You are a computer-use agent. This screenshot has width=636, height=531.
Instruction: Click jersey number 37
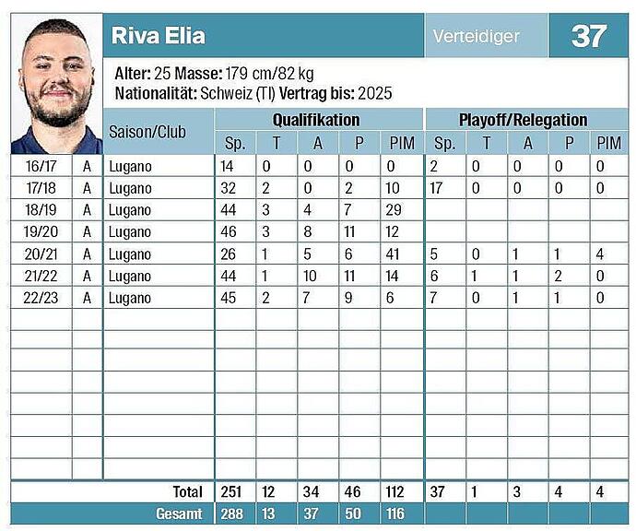[x=588, y=37]
